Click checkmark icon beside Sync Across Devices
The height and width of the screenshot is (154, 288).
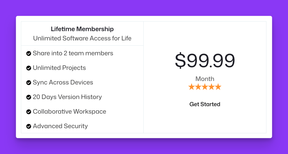point(29,82)
